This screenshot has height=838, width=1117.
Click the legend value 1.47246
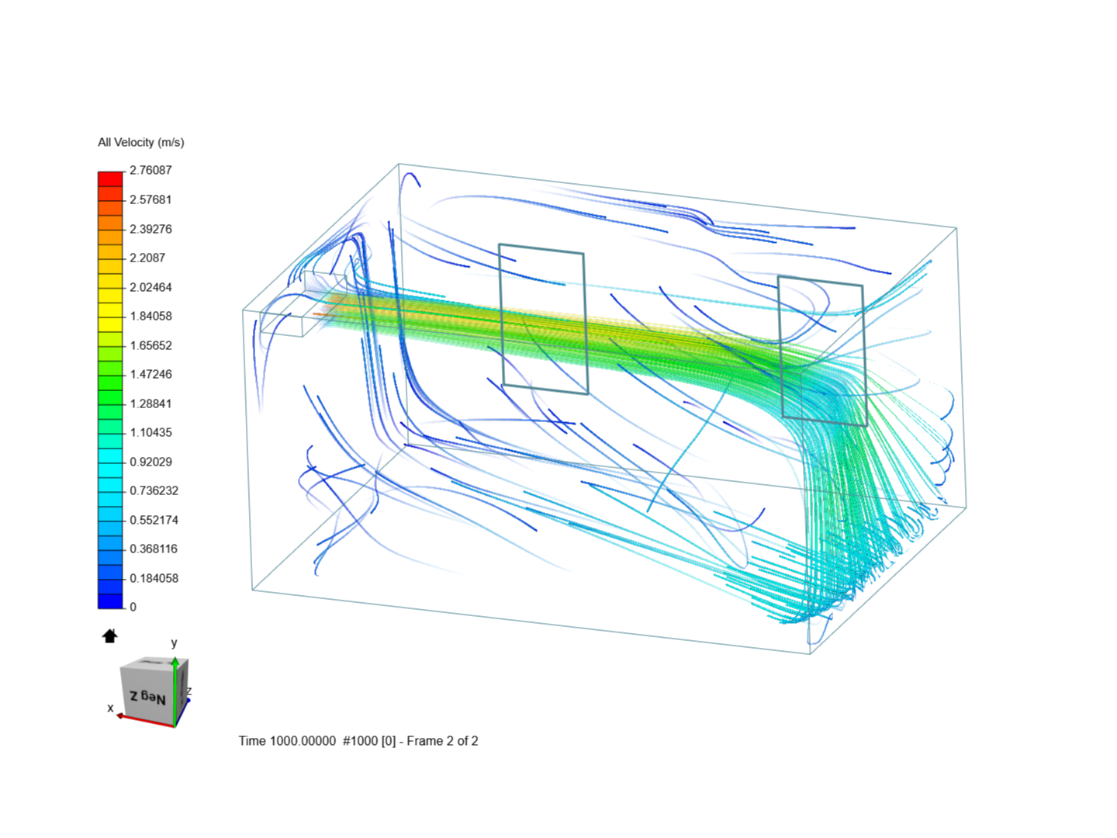(150, 374)
